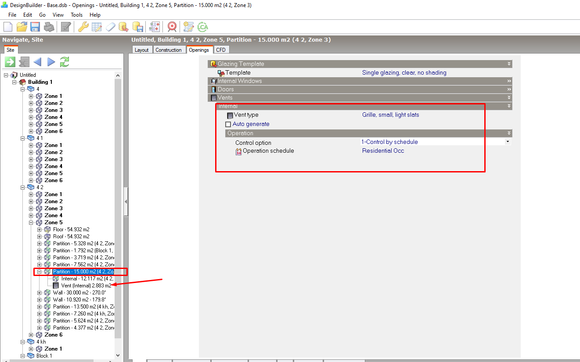Click the database with floppy disk icon
This screenshot has height=362, width=580.
click(x=138, y=27)
